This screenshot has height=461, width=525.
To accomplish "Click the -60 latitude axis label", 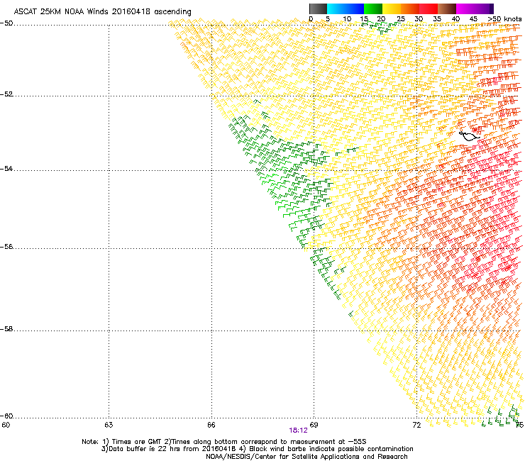I will pos(6,416).
